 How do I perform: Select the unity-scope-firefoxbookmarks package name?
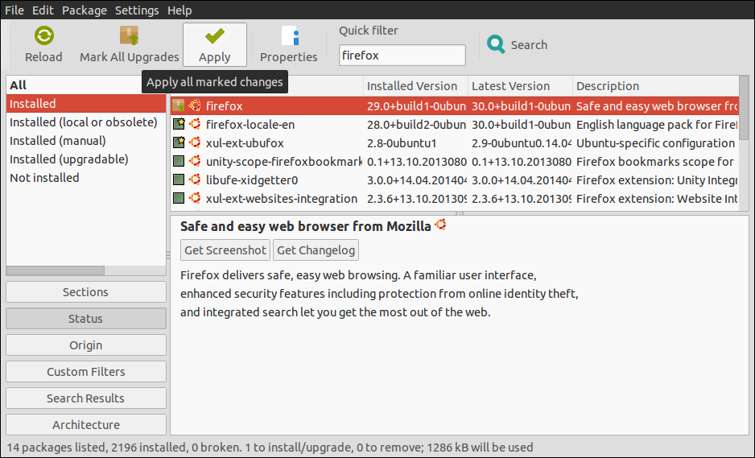[x=283, y=161]
